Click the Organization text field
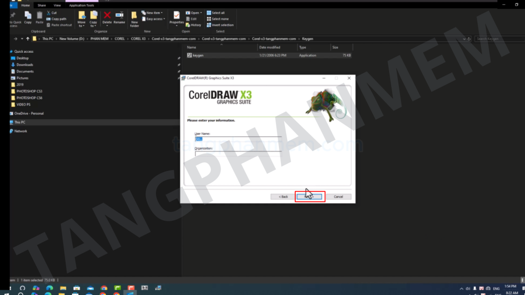Image resolution: width=525 pixels, height=295 pixels. [238, 153]
